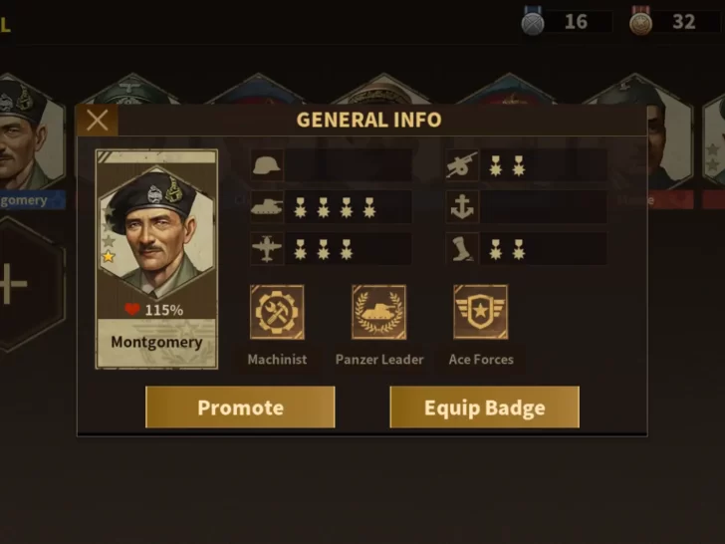Select the Machinist skill icon
725x544 pixels.
[277, 312]
